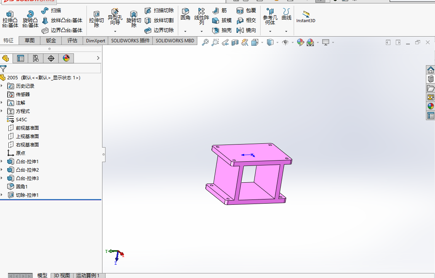Open the Display Style dropdown arrow
The image size is (435, 278).
coord(277,42)
